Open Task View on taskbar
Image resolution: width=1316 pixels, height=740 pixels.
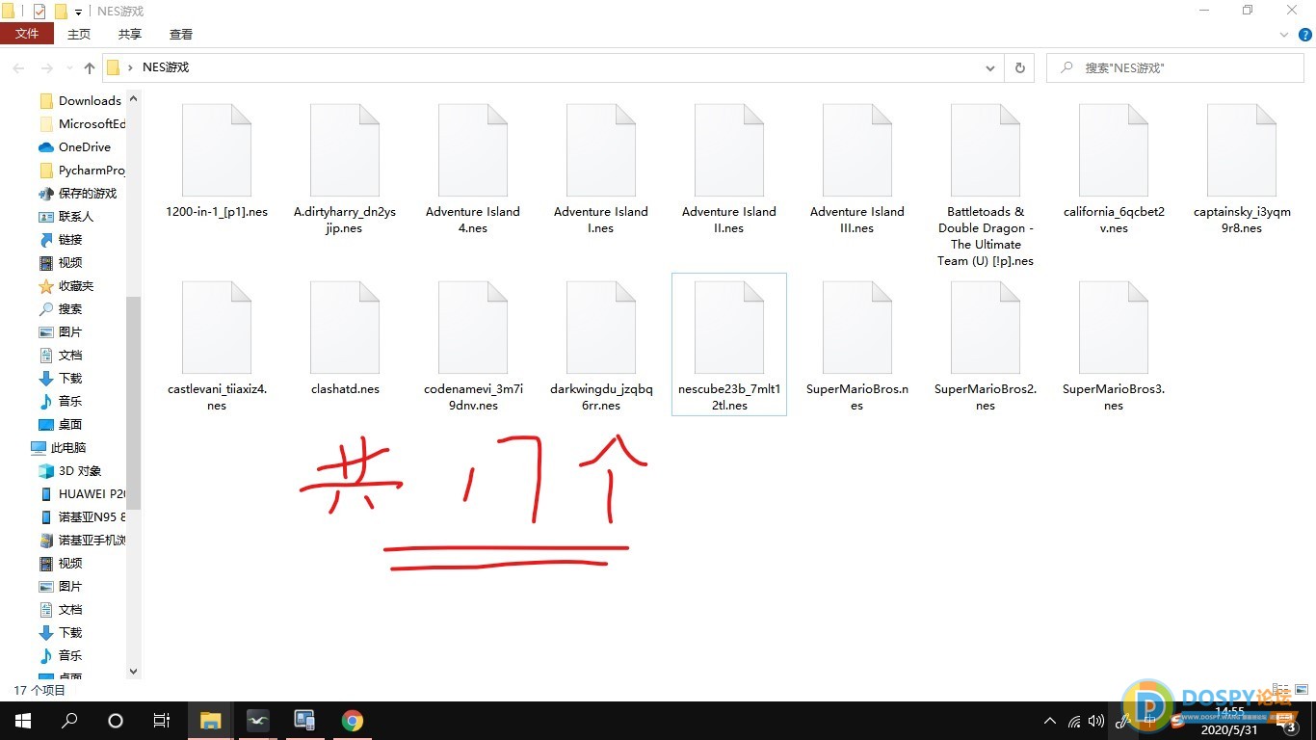coord(162,721)
